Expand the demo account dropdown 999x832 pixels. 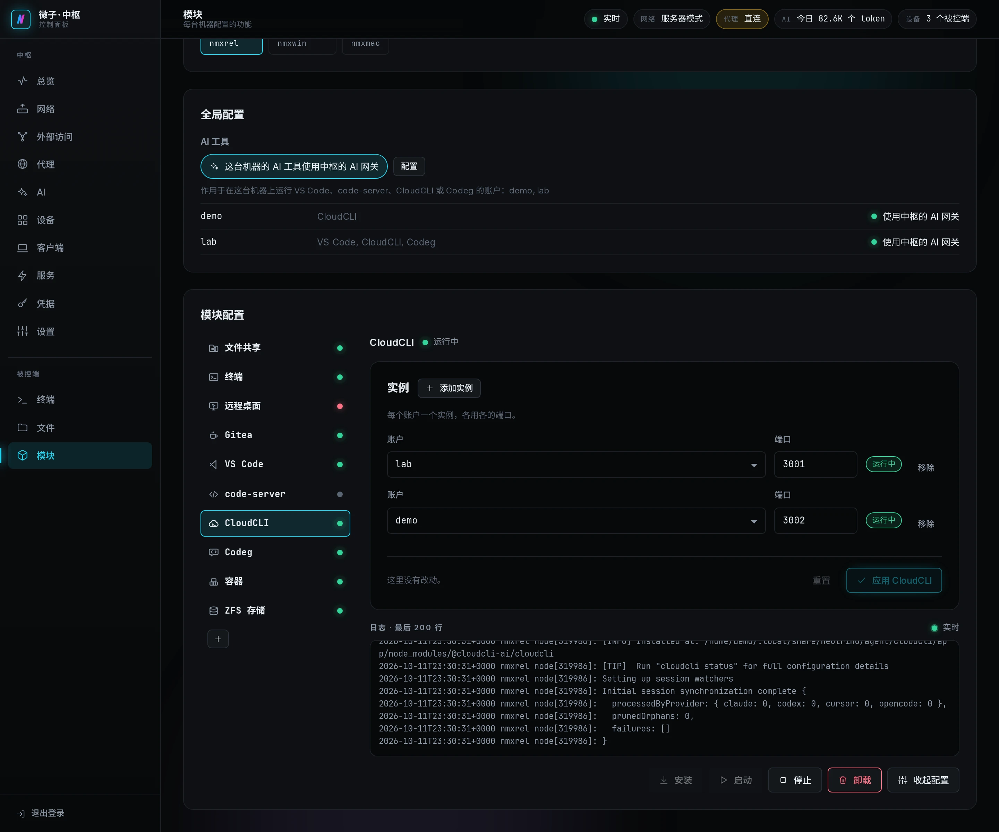coord(576,521)
